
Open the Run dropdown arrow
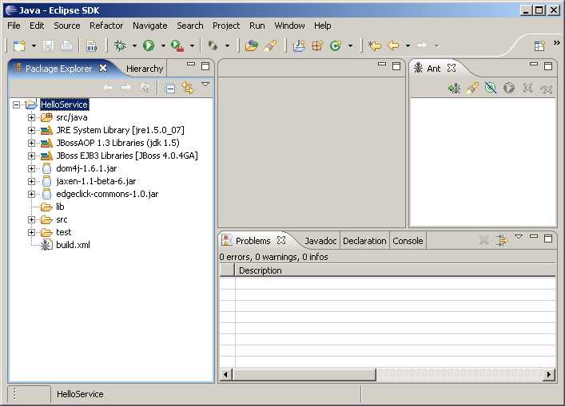click(x=163, y=46)
